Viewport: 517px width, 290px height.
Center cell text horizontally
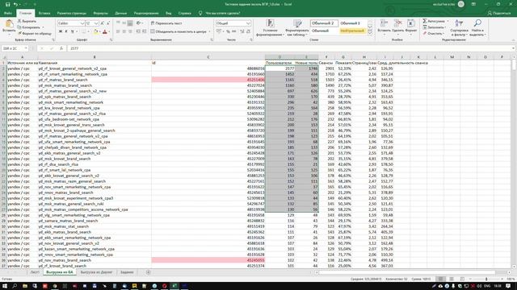pyautogui.click(x=124, y=31)
